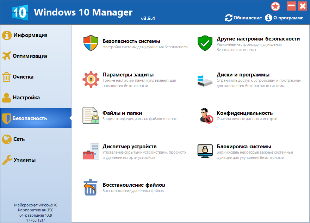This screenshot has width=310, height=223.
Task: Switch to the Настройка tab
Action: (x=26, y=98)
